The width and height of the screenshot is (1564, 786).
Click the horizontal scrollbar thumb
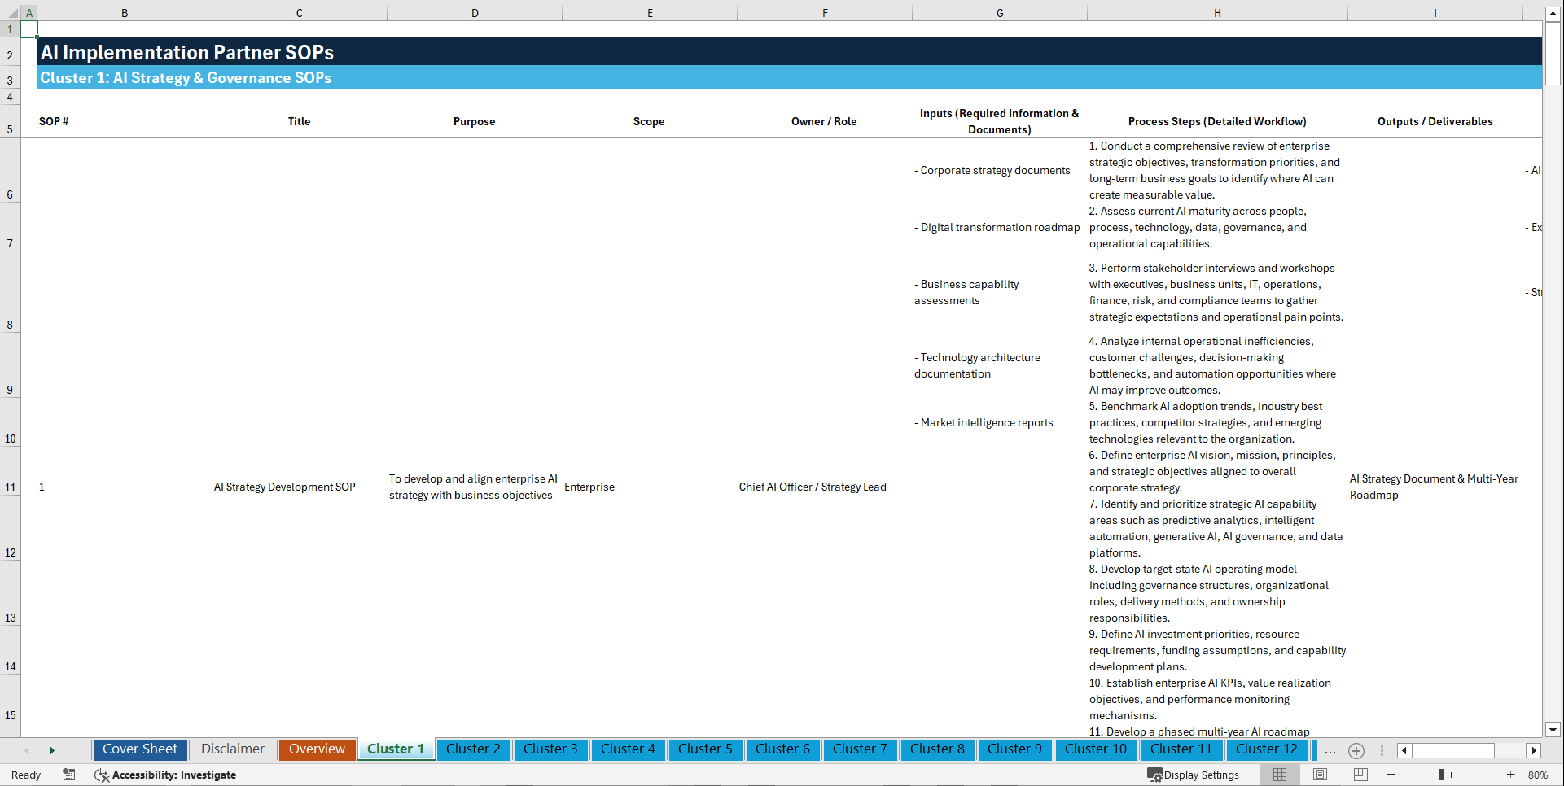coord(1453,750)
